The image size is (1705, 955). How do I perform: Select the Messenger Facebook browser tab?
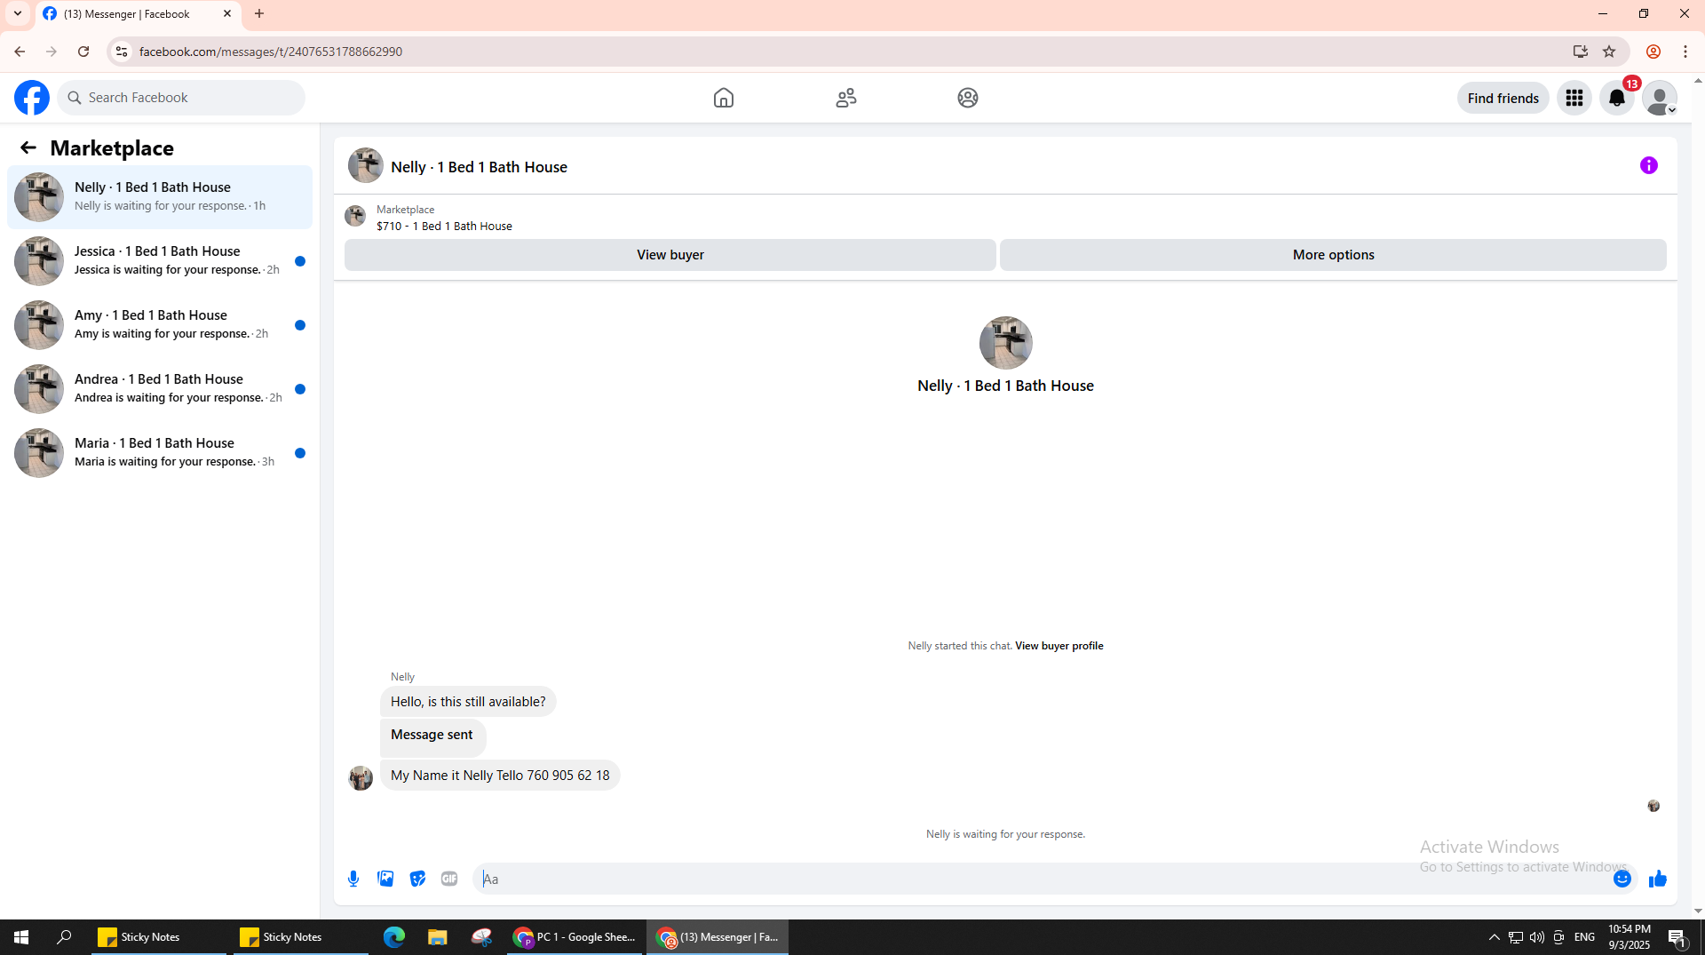tap(138, 14)
